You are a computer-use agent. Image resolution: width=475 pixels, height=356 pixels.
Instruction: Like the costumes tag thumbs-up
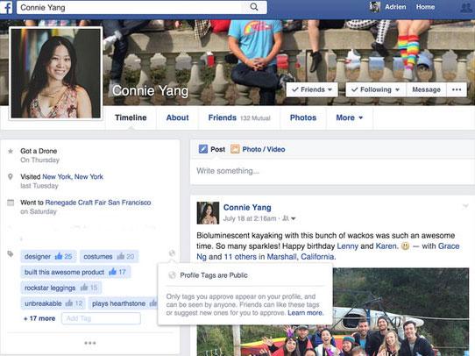coord(121,256)
